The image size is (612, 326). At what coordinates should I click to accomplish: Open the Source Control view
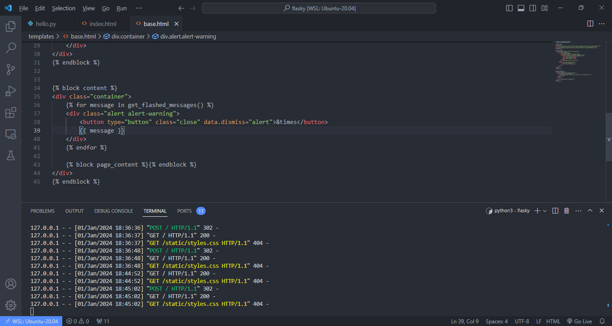(x=10, y=69)
